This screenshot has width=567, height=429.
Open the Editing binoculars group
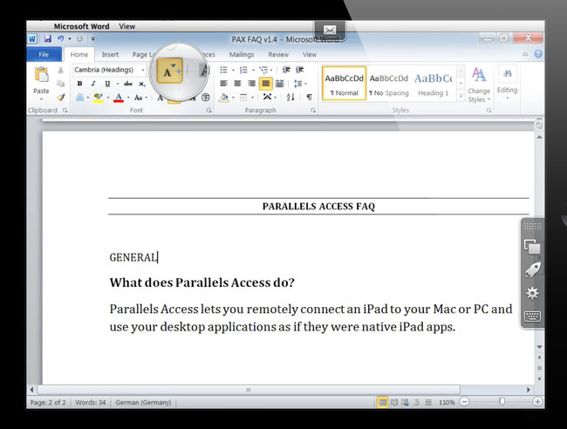(507, 83)
